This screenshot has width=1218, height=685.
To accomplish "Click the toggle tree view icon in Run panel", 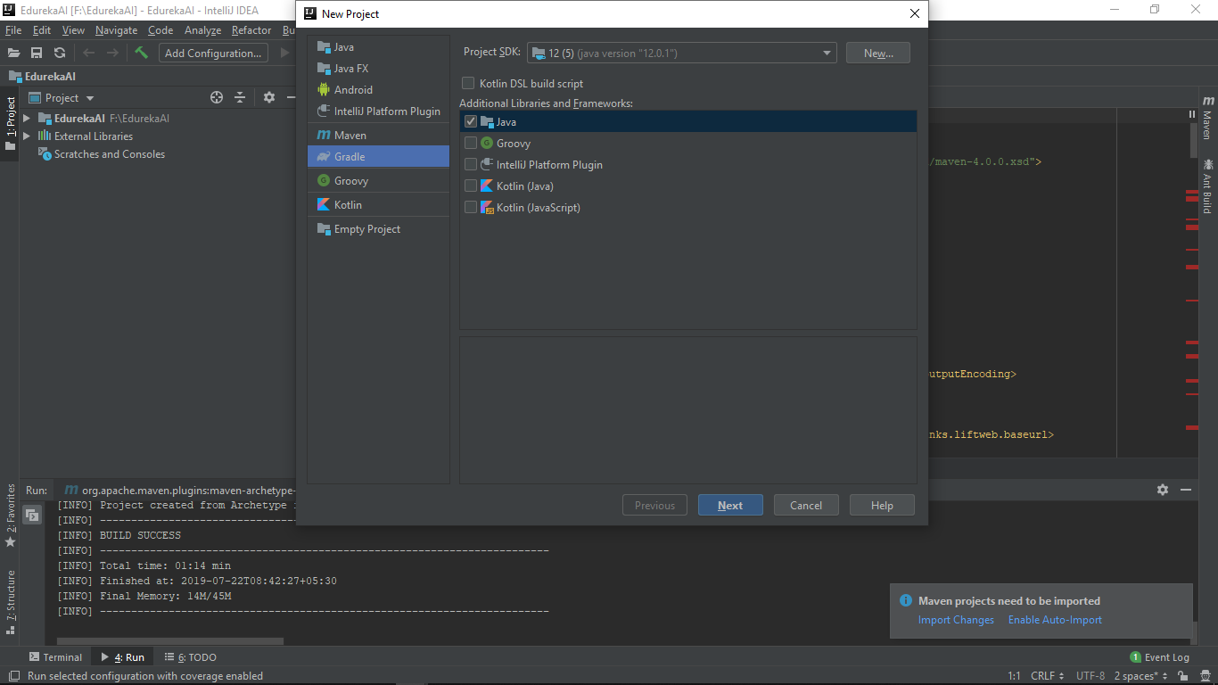I will tap(32, 515).
